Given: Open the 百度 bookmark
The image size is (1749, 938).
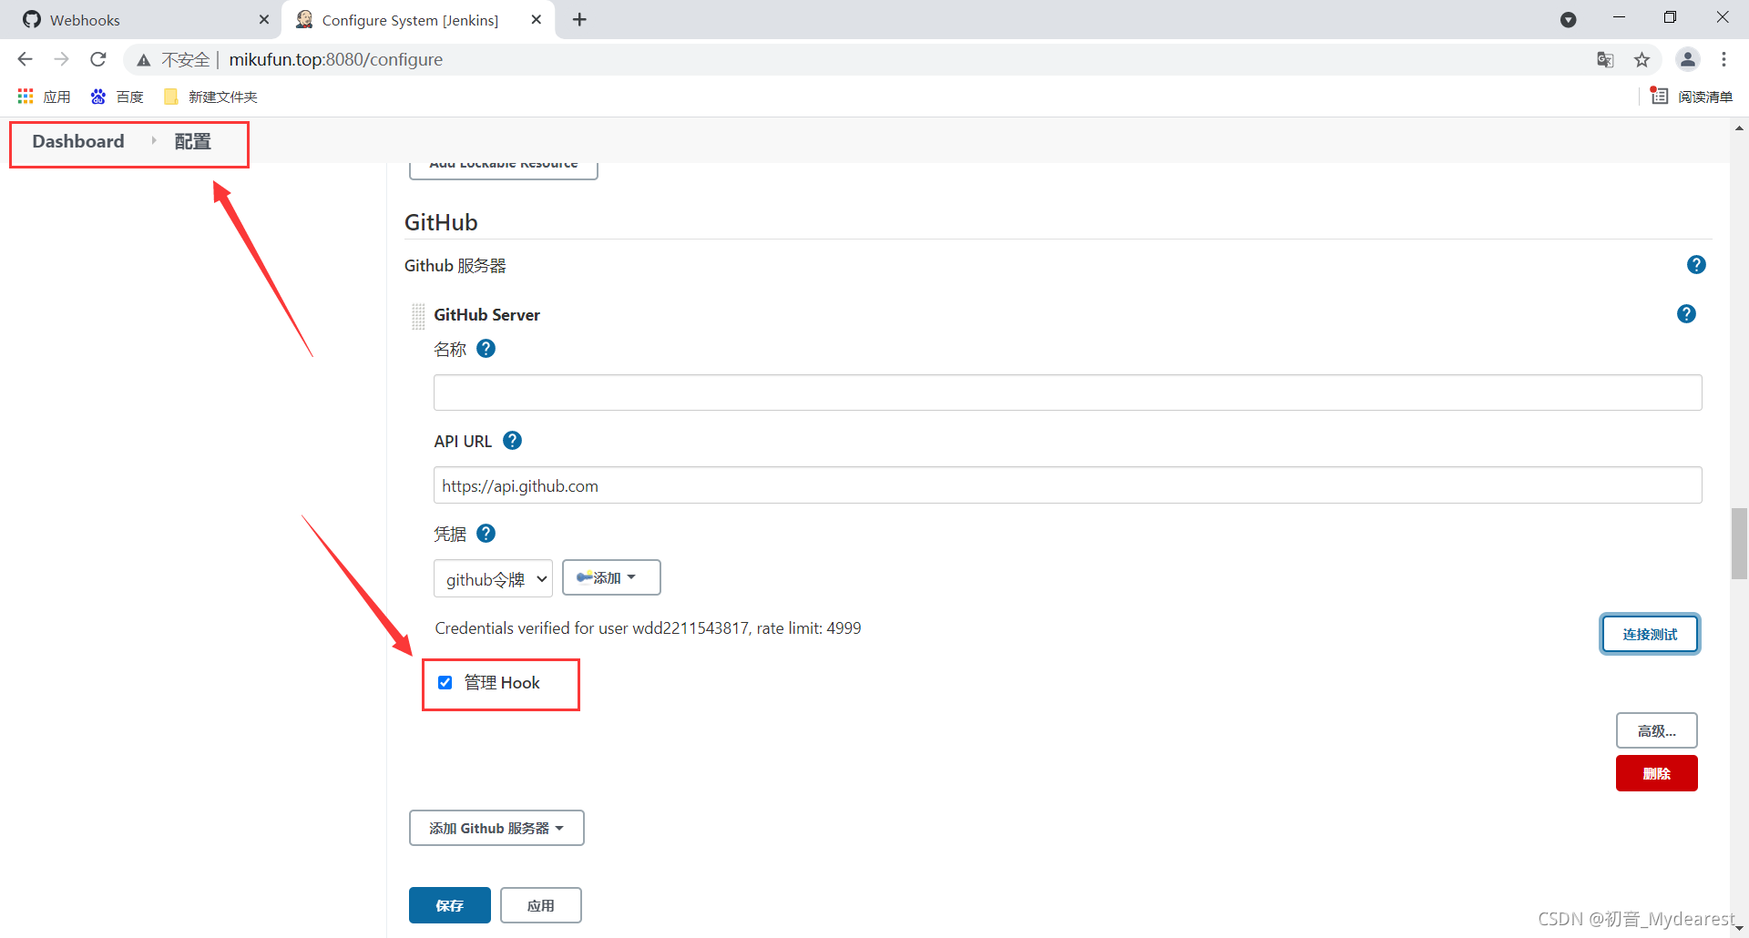Looking at the screenshot, I should pyautogui.click(x=118, y=97).
